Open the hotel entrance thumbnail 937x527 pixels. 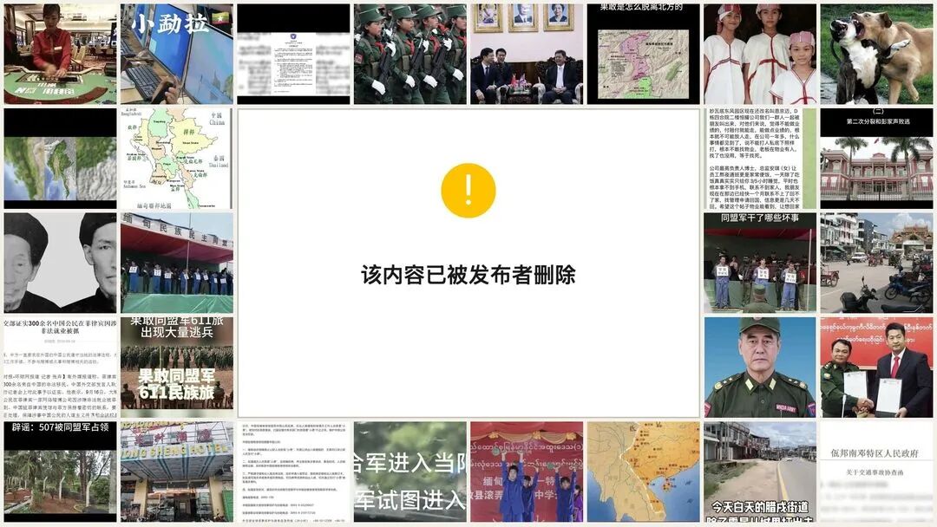177,472
